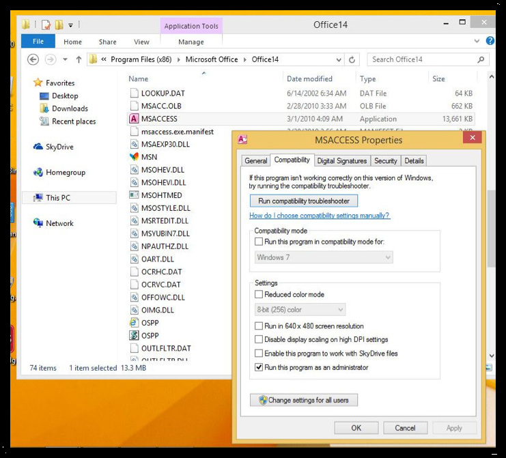This screenshot has height=458, width=506.
Task: Click Run compatibility troubleshooter button
Action: pyautogui.click(x=304, y=201)
